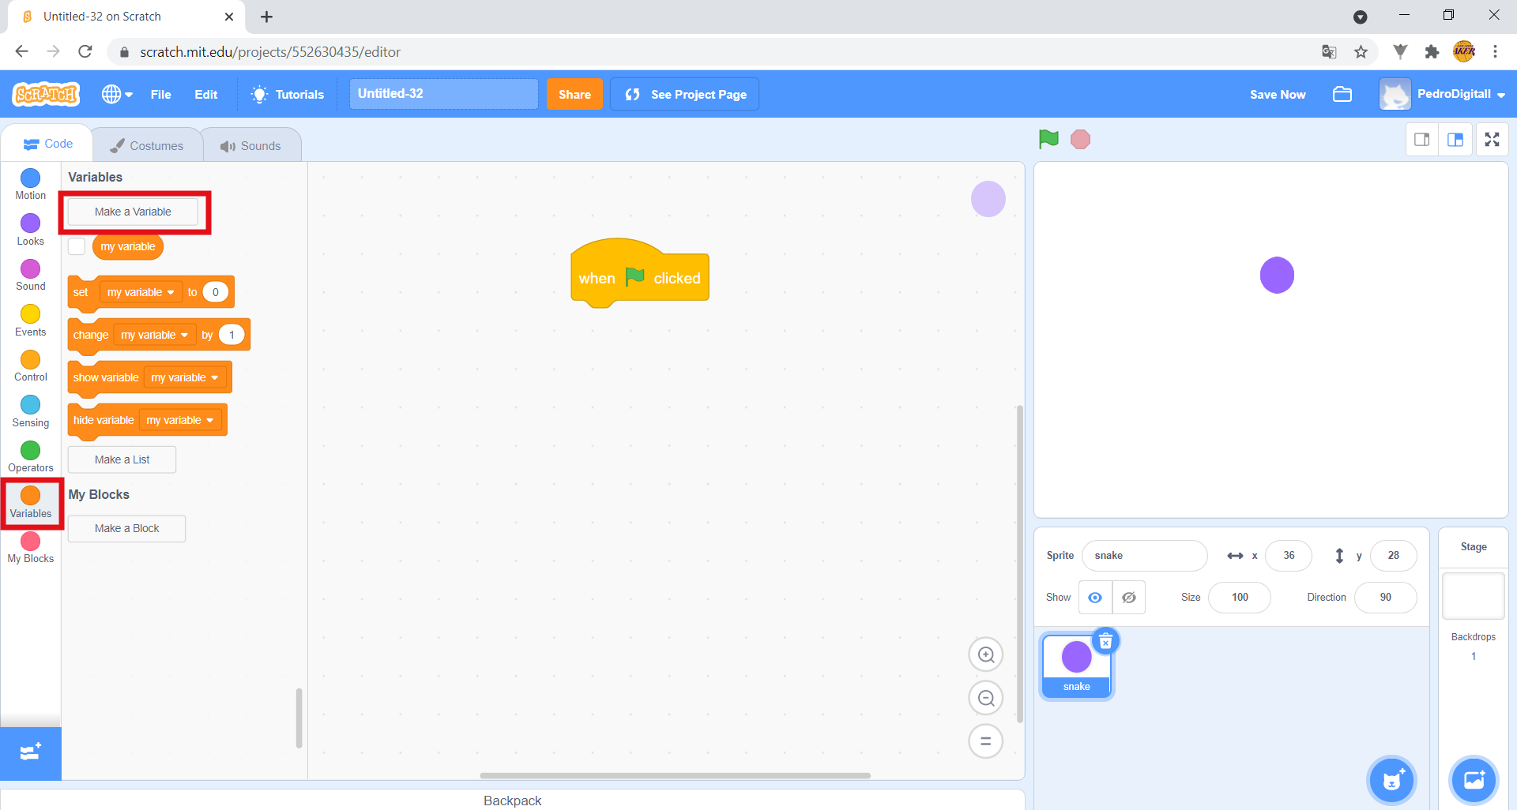Open My Stuff folder icon

(x=1342, y=94)
